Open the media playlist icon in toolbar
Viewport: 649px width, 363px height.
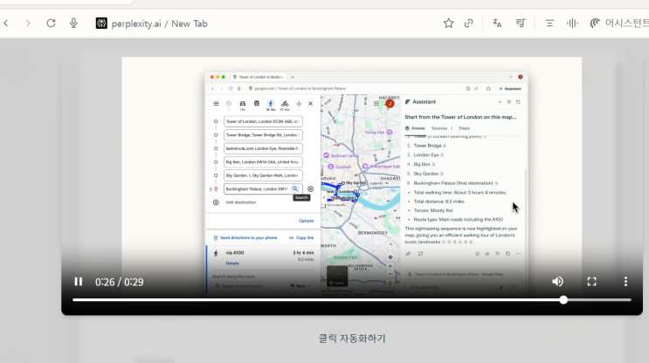pos(521,24)
